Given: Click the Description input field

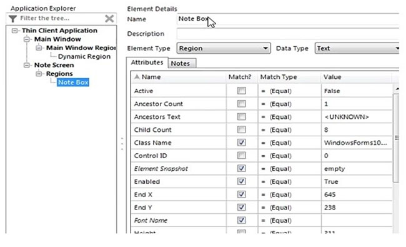Looking at the screenshot, I should coord(288,34).
